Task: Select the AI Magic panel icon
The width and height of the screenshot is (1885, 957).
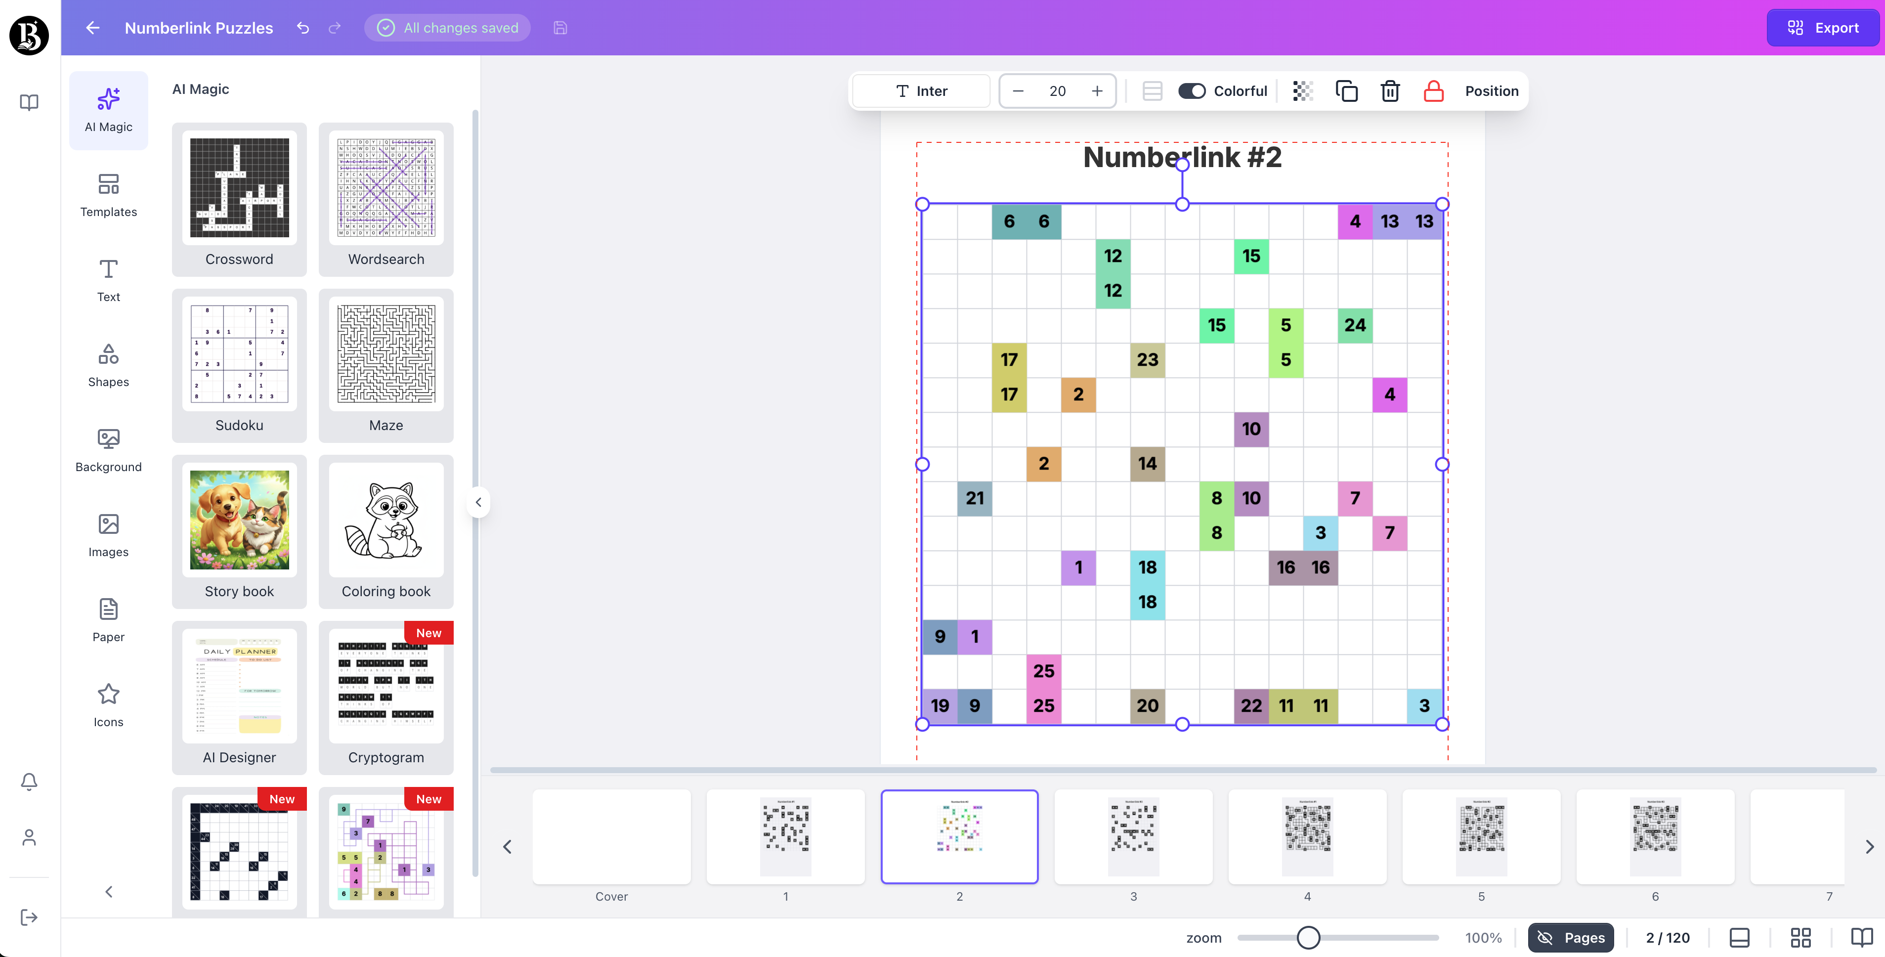Action: point(108,110)
